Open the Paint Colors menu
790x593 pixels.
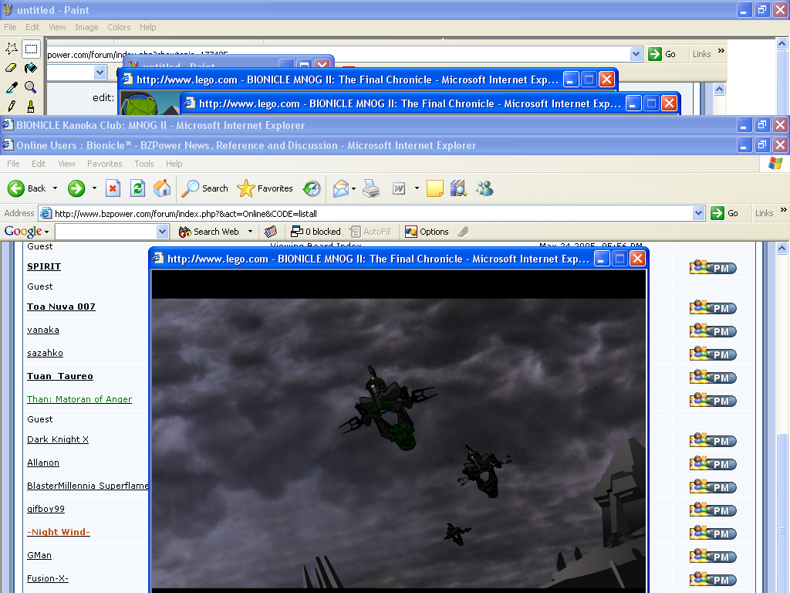point(119,27)
